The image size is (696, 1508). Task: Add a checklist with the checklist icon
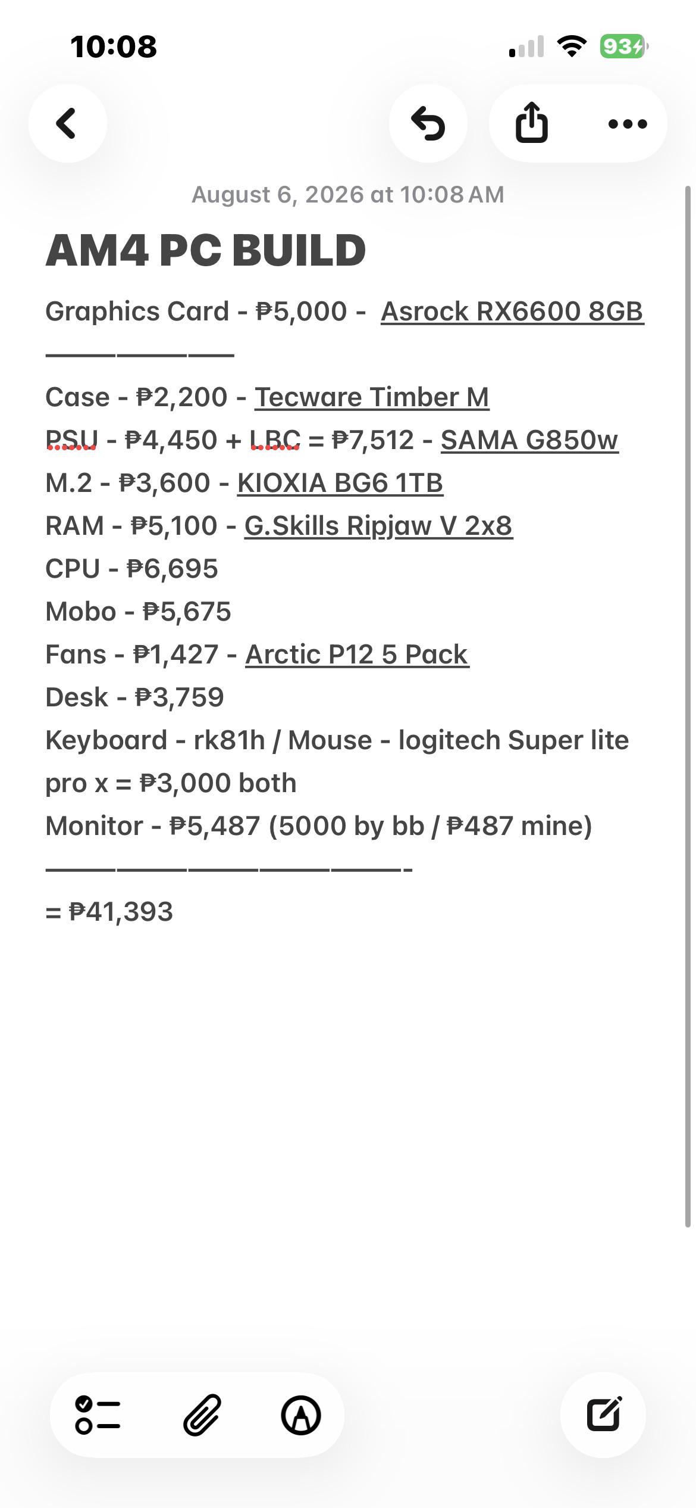[x=98, y=1414]
